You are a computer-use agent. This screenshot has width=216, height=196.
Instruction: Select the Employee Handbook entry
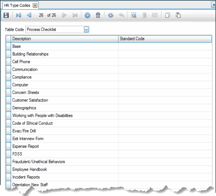[x=30, y=170]
